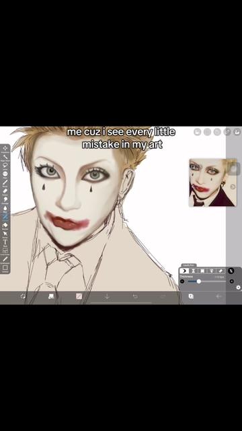Decrease thickness with the minus button
242x431 pixels.
click(x=182, y=281)
